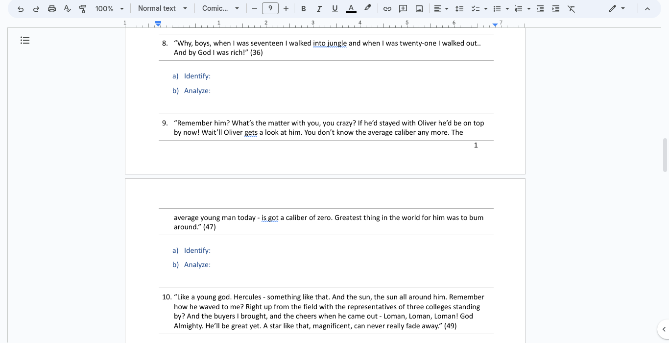This screenshot has height=343, width=669.
Task: Open the Editing mode pencil dropdown
Action: point(617,8)
